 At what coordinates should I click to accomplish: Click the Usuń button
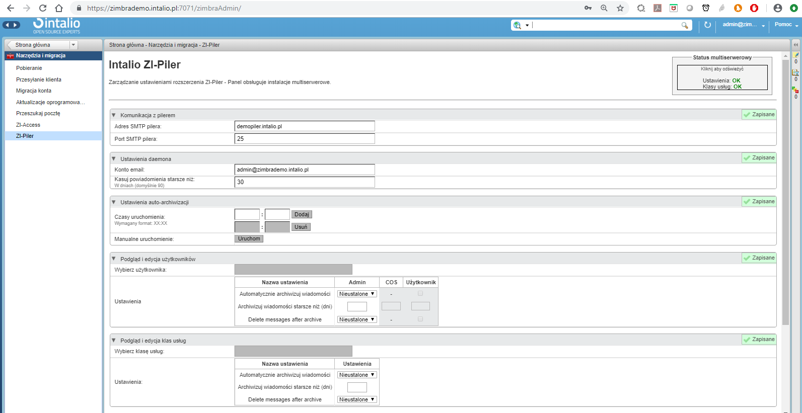coord(301,227)
